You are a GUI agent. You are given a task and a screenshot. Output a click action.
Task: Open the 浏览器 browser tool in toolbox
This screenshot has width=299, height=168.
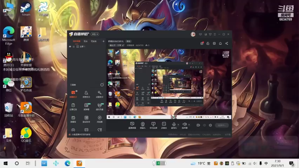[x=99, y=119]
